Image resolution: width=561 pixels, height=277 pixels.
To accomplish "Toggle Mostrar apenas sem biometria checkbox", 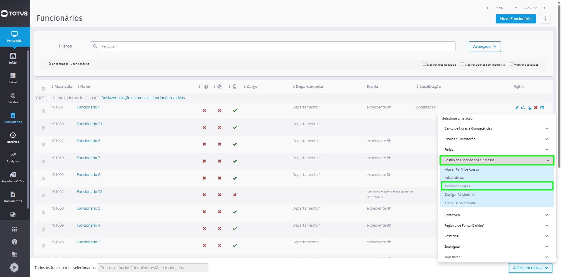I will 463,64.
